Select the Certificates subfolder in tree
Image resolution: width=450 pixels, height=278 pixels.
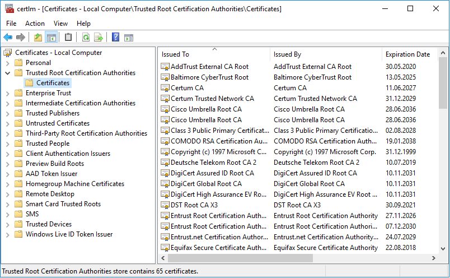[53, 83]
